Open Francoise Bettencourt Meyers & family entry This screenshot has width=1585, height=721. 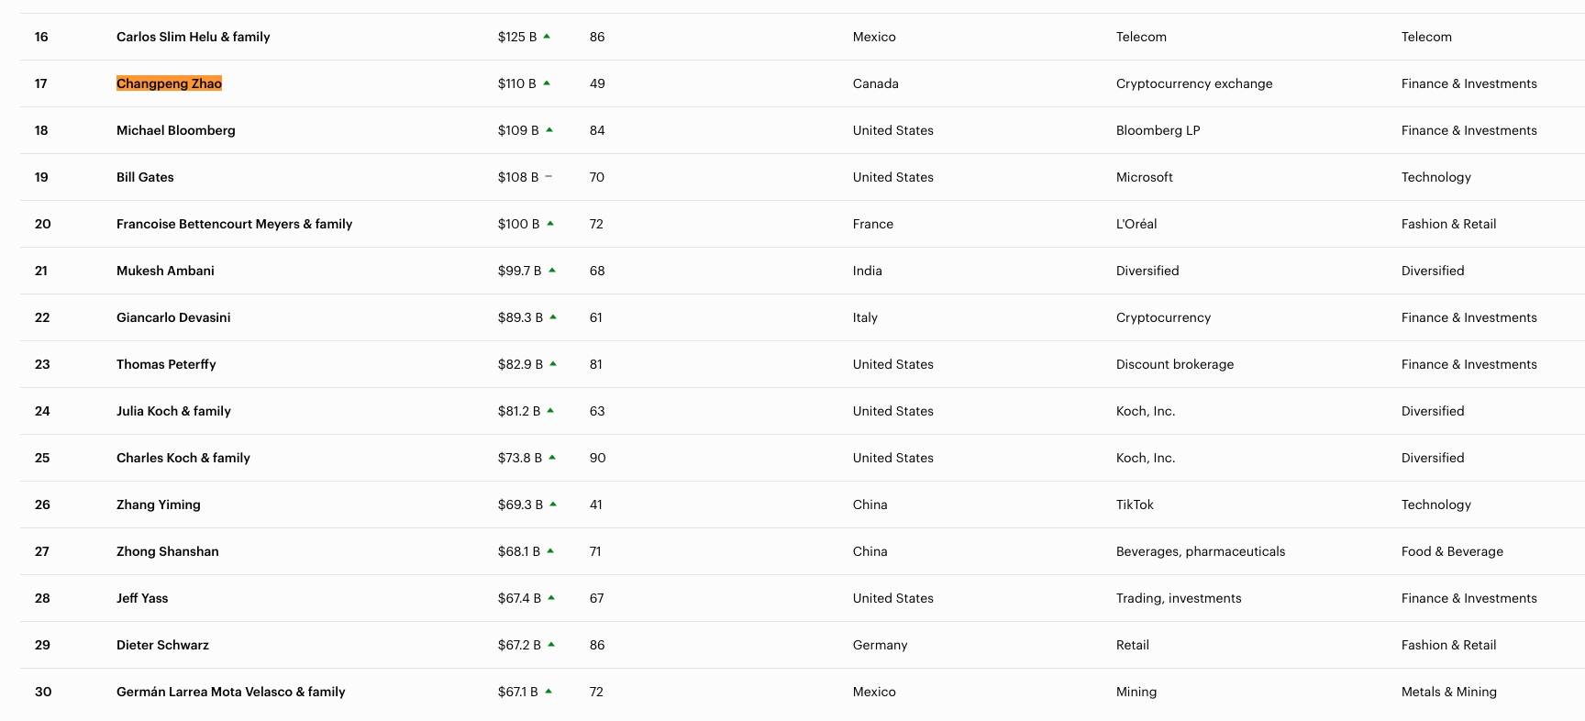coord(234,224)
